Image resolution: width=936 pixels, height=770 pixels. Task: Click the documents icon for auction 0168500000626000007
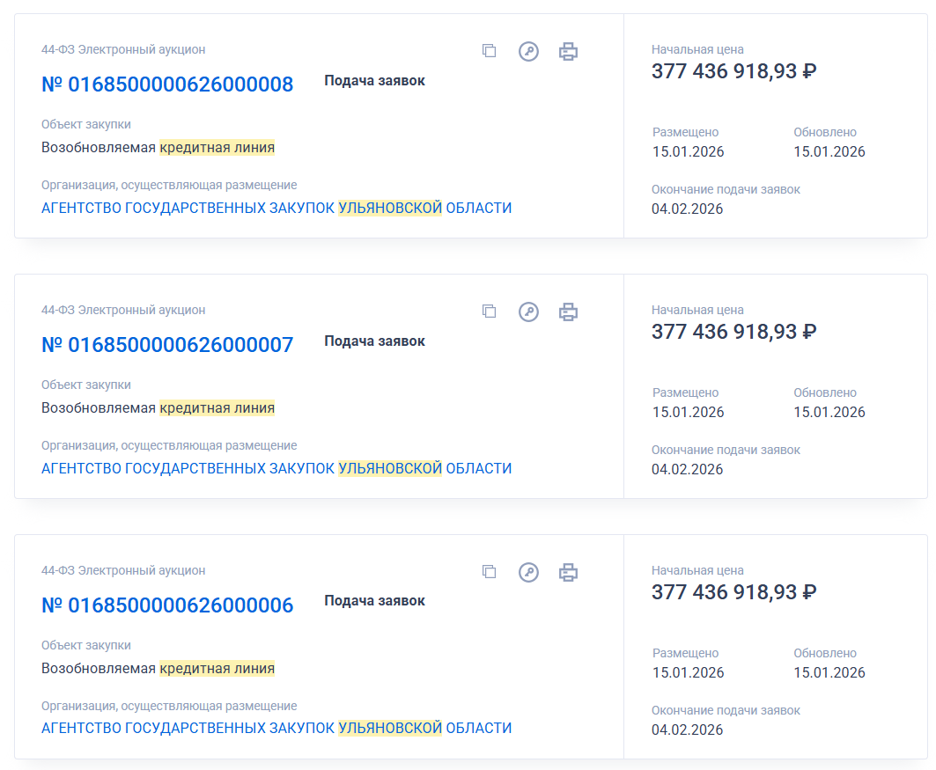point(489,312)
